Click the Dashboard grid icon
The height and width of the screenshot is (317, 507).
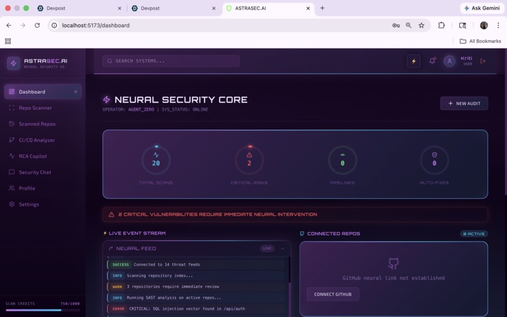tap(12, 92)
